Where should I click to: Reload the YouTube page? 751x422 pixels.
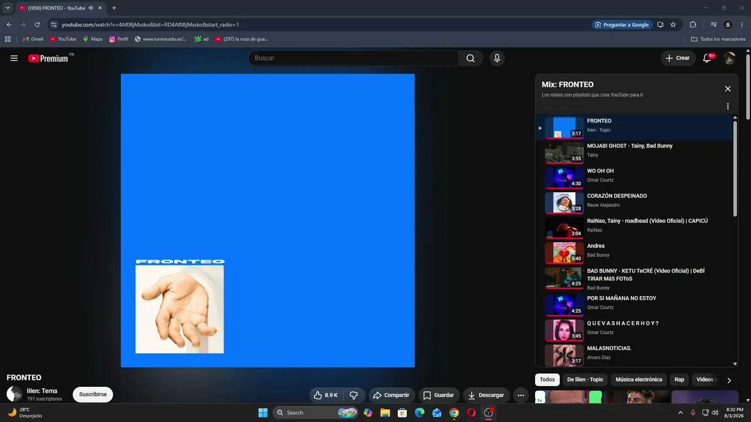click(37, 25)
